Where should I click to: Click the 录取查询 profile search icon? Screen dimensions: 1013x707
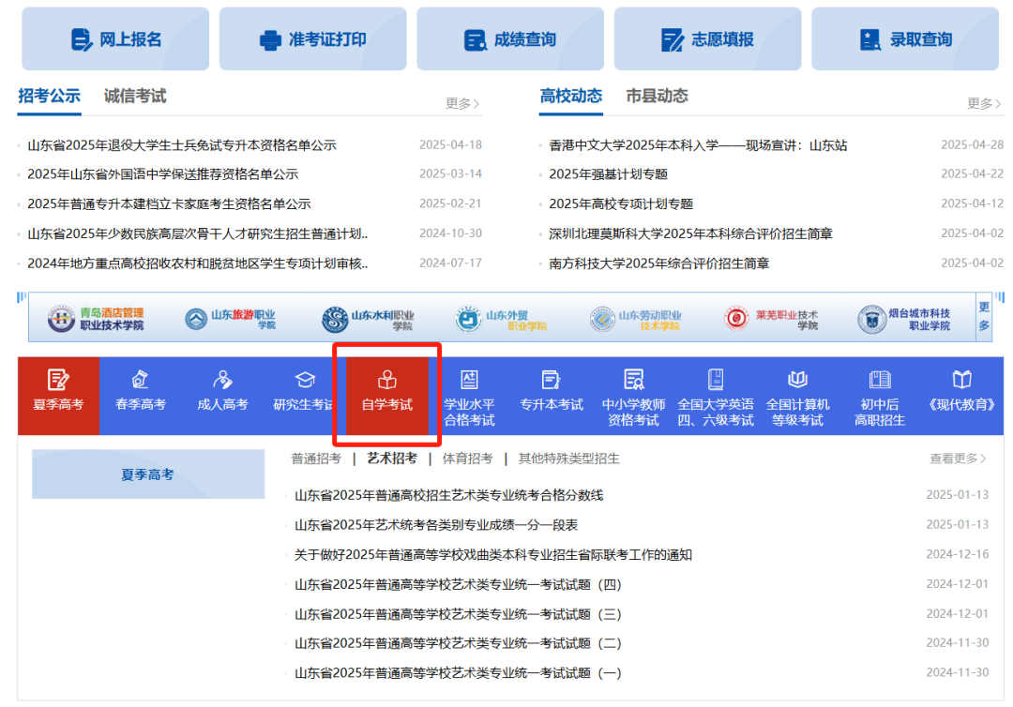[870, 40]
